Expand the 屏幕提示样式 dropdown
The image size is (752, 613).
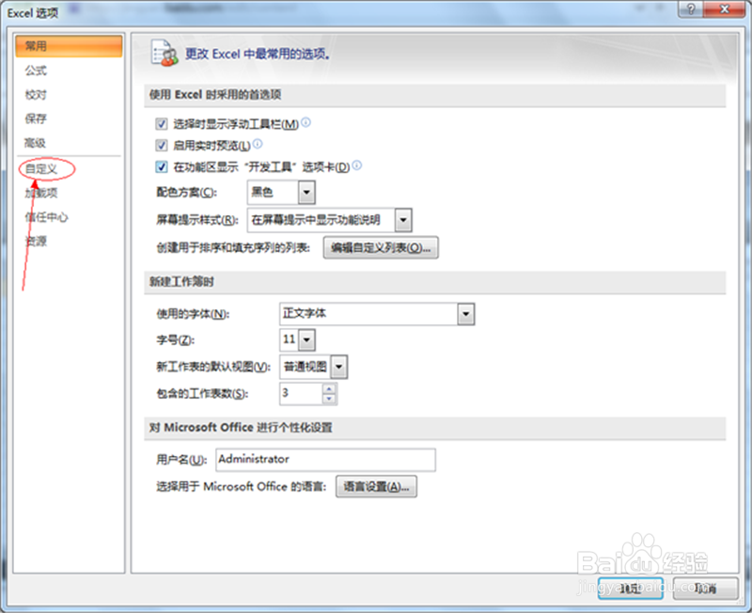403,220
